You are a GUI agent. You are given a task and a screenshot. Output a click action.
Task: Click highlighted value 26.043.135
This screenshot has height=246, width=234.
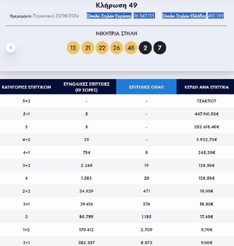[x=144, y=16]
